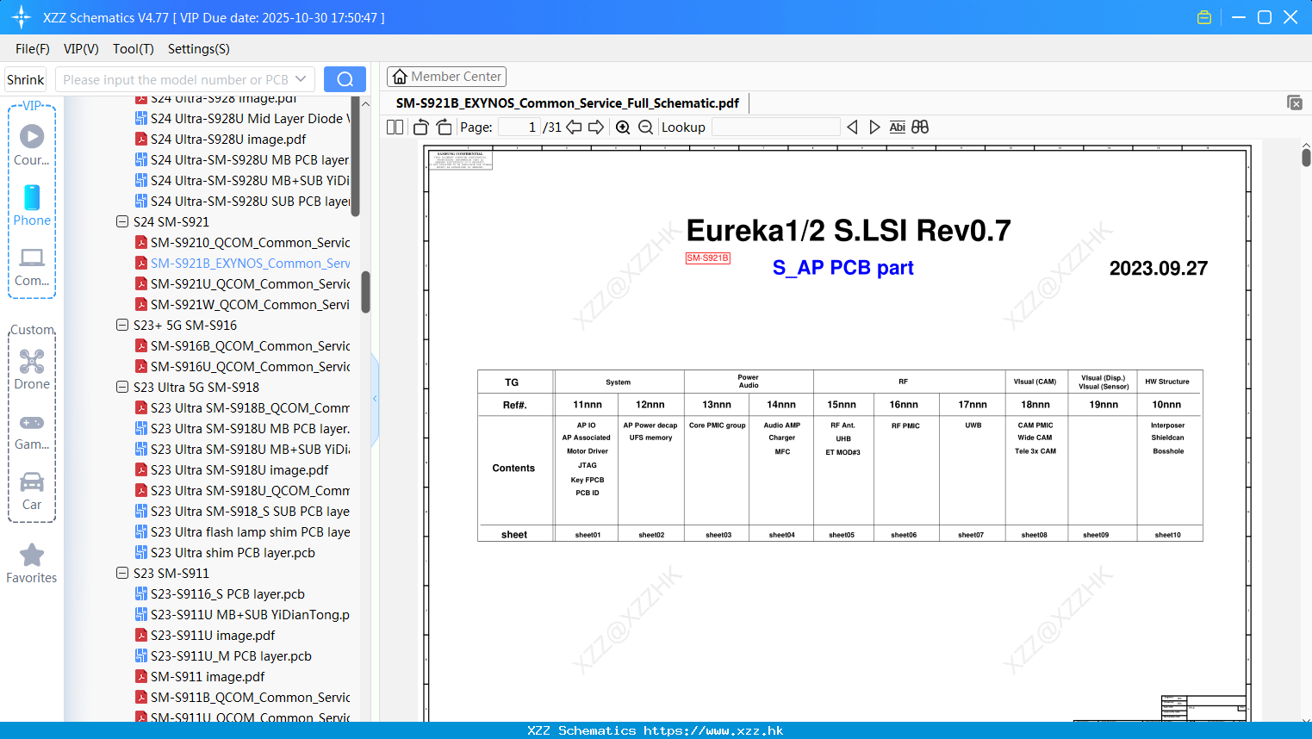Find previous lookup result triangle
1312x739 pixels.
(852, 127)
